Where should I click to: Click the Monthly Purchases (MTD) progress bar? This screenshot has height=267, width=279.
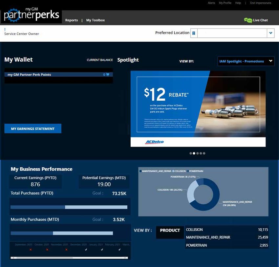click(x=62, y=233)
